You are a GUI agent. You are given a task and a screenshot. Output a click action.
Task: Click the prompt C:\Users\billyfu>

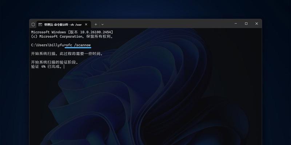pos(48,45)
